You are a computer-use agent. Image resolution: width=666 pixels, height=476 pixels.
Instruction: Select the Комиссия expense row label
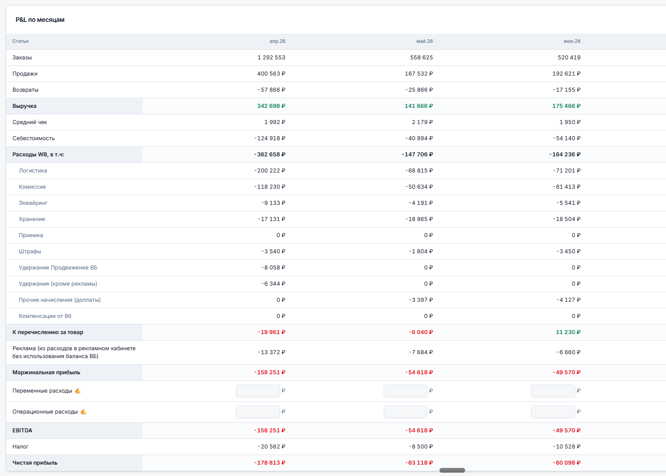[x=32, y=187]
